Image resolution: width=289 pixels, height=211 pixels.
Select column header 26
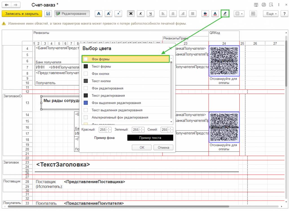pos(255,44)
